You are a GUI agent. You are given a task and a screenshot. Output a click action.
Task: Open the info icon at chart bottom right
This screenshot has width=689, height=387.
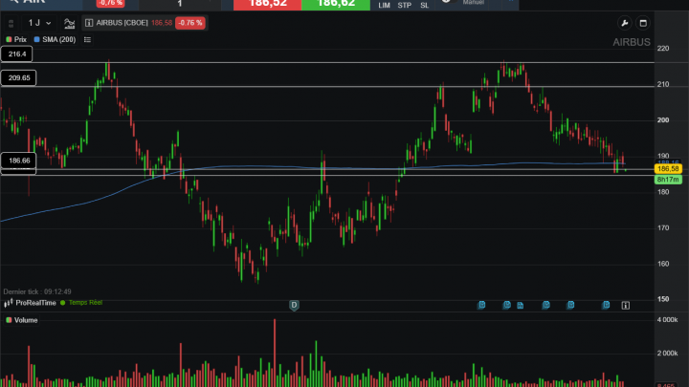click(625, 306)
